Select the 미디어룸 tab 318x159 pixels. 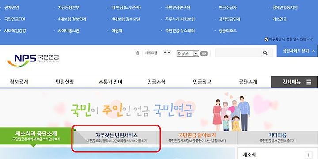[277, 138]
